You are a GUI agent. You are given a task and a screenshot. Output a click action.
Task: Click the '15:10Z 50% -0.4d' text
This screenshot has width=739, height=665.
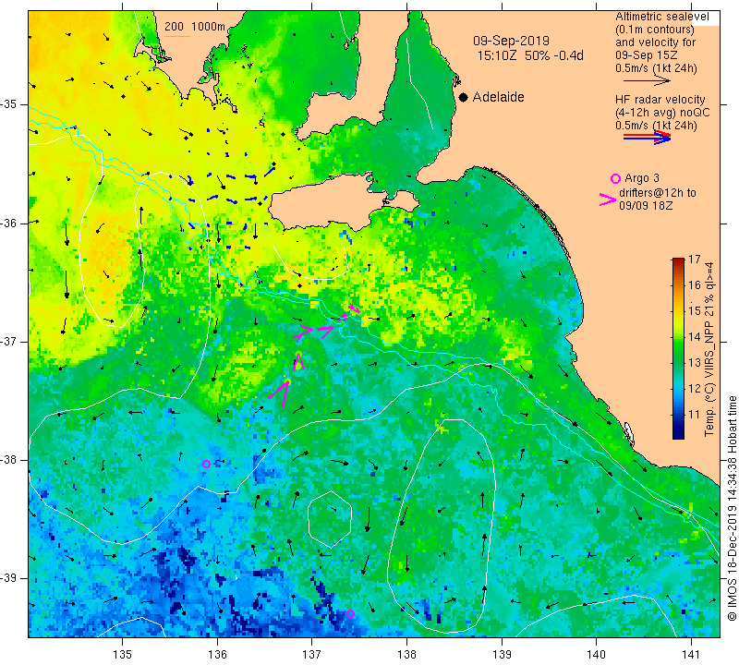pyautogui.click(x=530, y=55)
